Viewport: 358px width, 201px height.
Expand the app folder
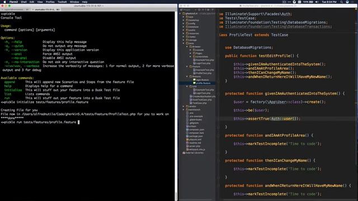183,17
